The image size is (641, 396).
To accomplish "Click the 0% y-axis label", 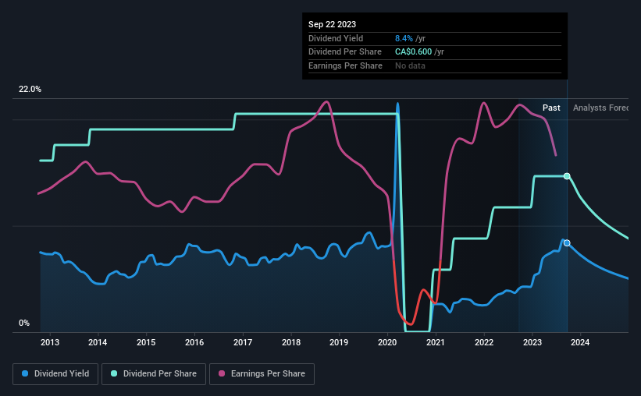I will (24, 324).
